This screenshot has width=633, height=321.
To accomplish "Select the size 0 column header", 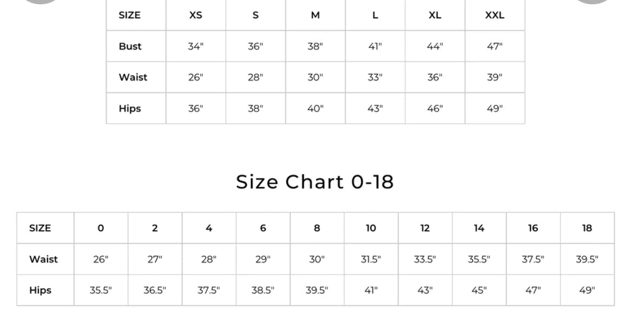I will tap(101, 228).
